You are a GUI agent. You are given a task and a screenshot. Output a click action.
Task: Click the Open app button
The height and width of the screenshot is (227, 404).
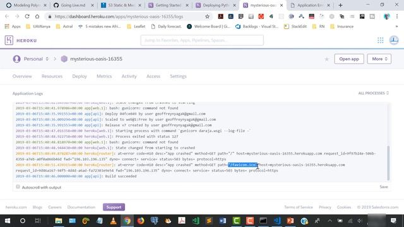[349, 59]
